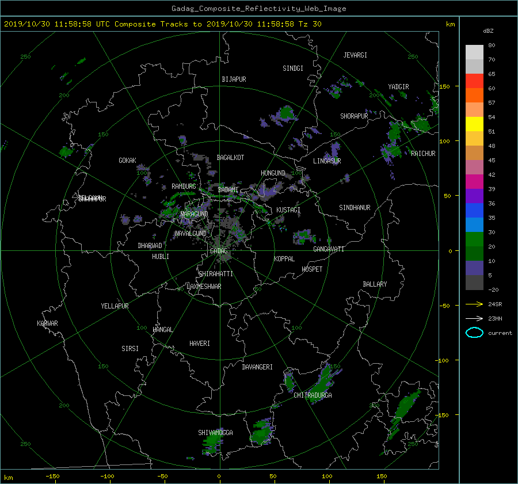Click the BIJAPUR city label

[x=234, y=79]
